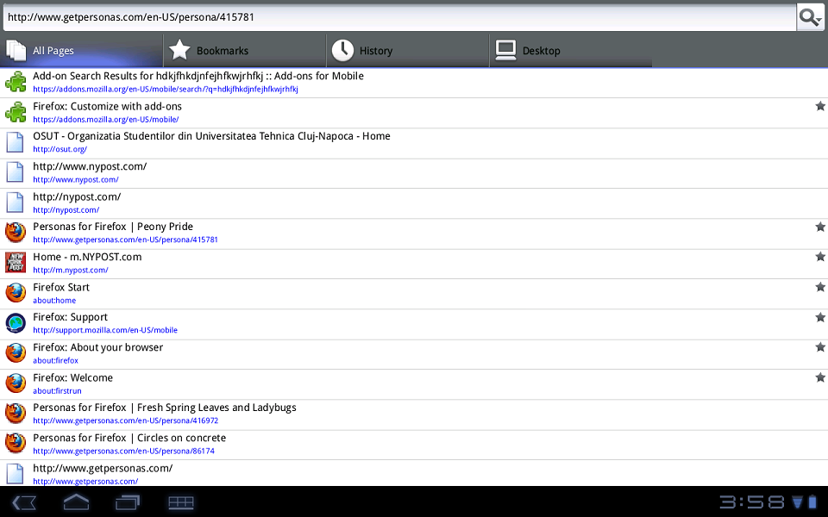Click the http://osut.org/ URL text
Screen dimensions: 828x517
pyautogui.click(x=60, y=149)
